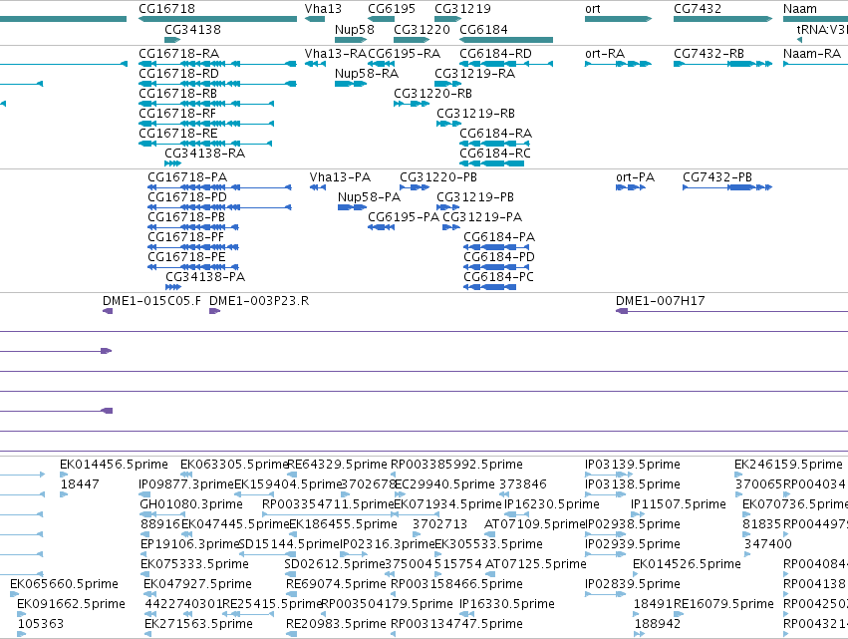Select protein CG6184-PA

click(499, 237)
